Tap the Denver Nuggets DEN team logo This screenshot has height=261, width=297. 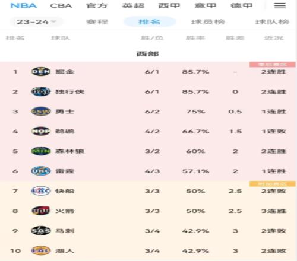[x=41, y=72]
